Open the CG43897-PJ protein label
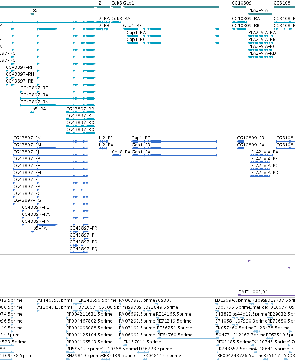Image resolution: width=295 pixels, height=361 pixels. pyautogui.click(x=26, y=152)
